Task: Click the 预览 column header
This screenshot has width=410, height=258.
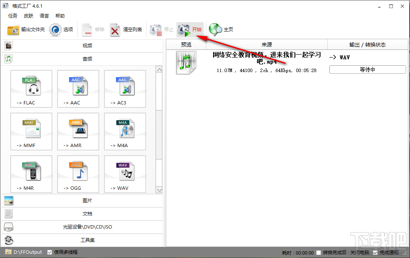Action: point(186,45)
